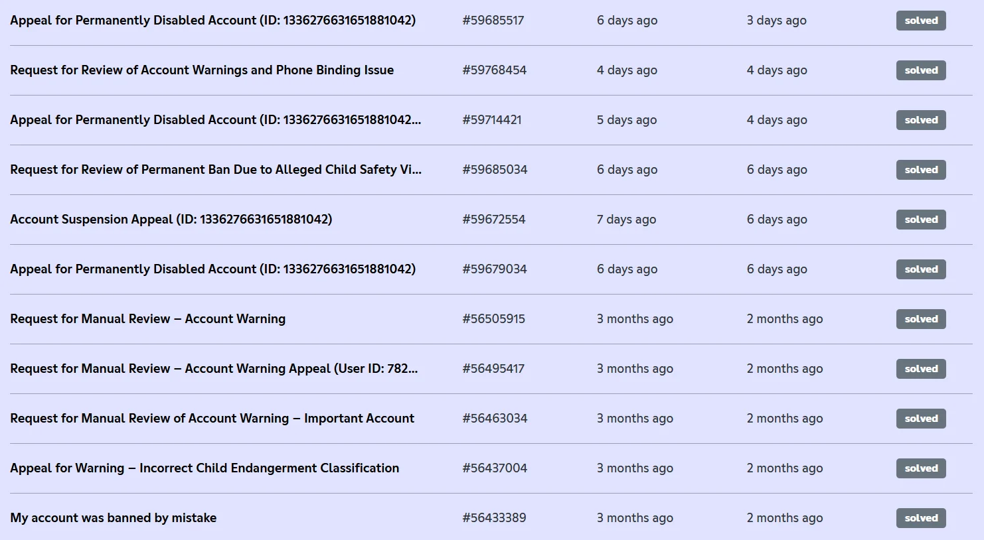Open 'Request for Review of Account Warnings and Phone Binding Issue'
This screenshot has width=984, height=540.
(202, 70)
